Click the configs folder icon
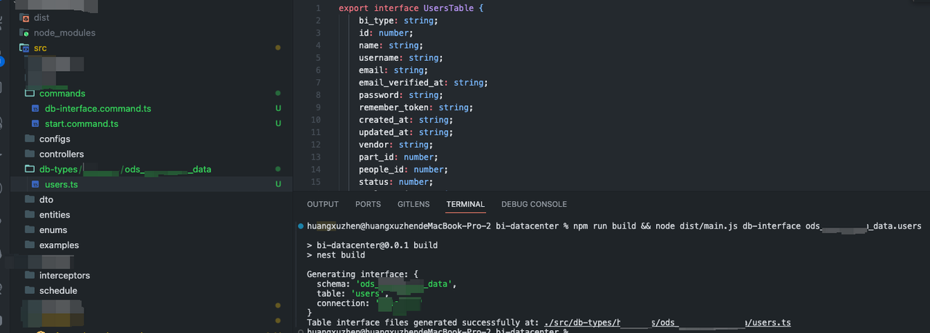The width and height of the screenshot is (930, 333). click(30, 139)
